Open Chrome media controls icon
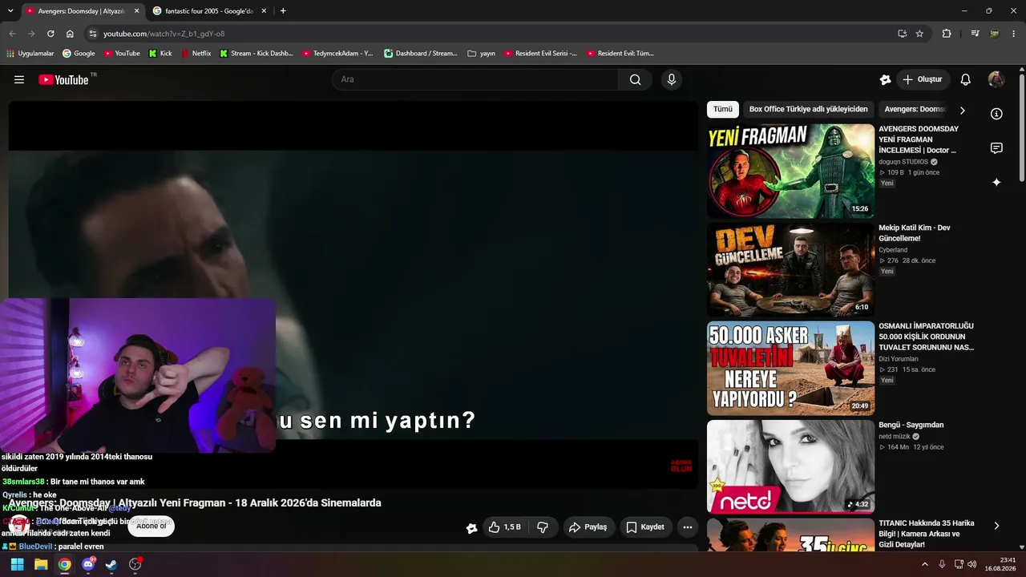 coord(975,34)
